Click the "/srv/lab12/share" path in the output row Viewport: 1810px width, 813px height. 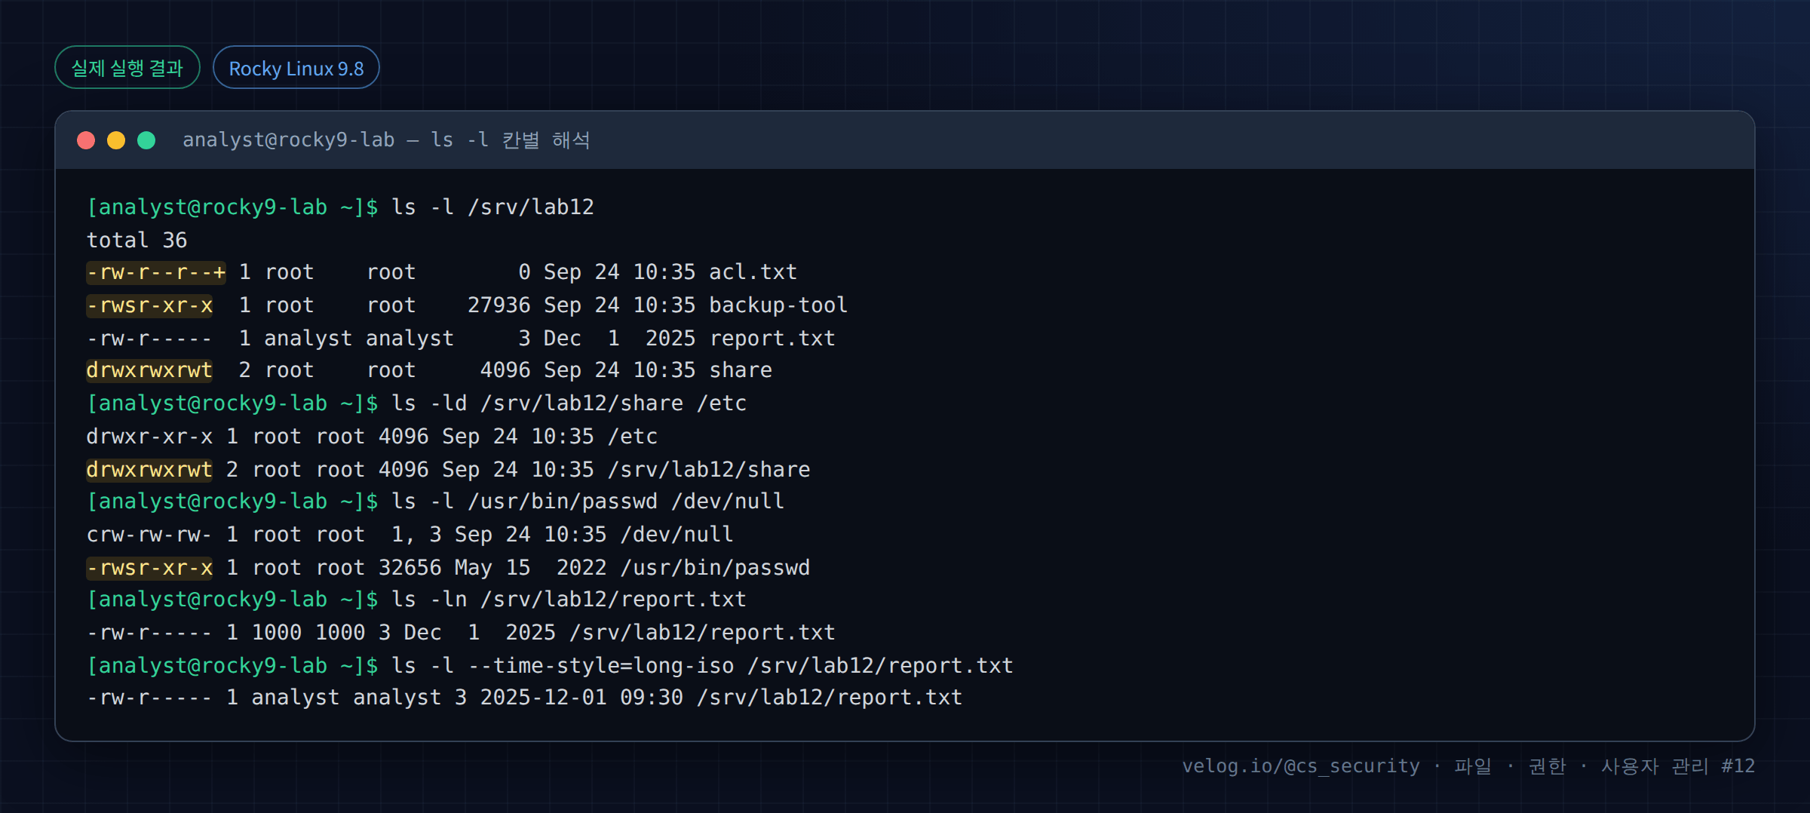(709, 470)
